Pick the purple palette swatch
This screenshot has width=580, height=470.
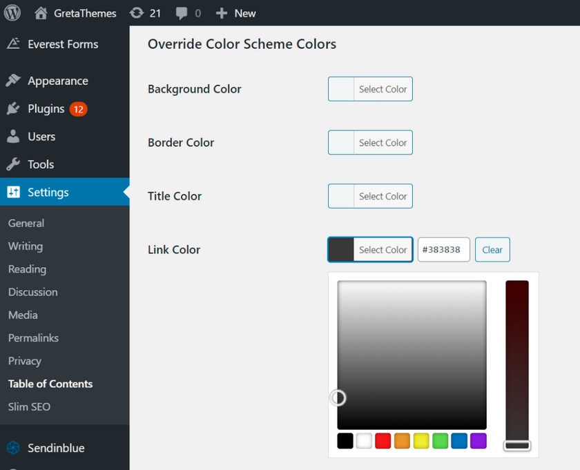(478, 441)
